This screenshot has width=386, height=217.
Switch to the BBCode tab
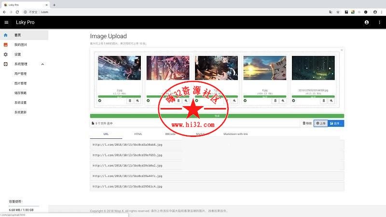tap(170, 134)
